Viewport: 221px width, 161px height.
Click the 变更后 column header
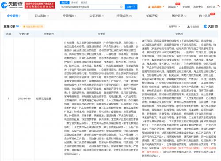pyautogui.click(x=179, y=34)
